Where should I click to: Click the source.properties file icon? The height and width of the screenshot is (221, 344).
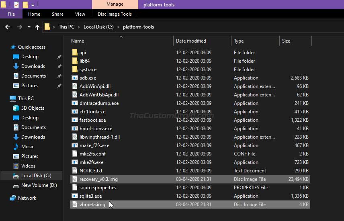75,187
